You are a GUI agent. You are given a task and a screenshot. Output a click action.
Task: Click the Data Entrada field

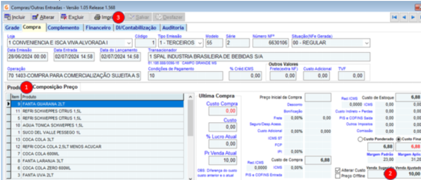(x=74, y=57)
